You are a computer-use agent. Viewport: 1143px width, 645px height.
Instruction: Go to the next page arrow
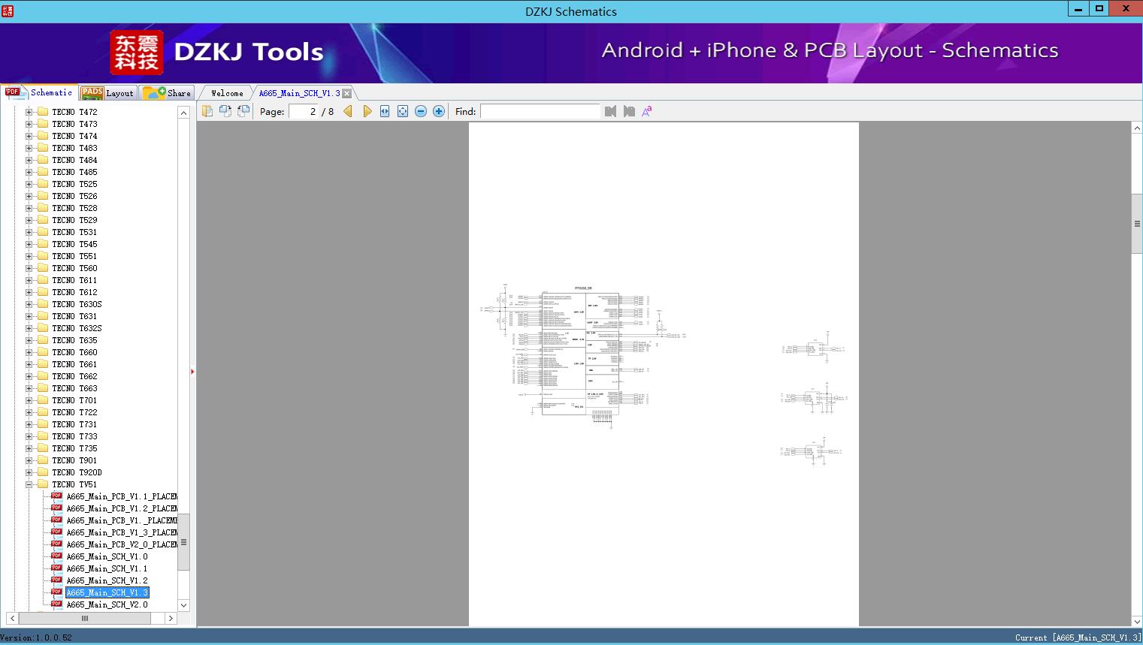coord(367,111)
